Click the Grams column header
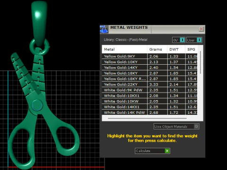Image resolution: width=227 pixels, height=170 pixels. click(x=157, y=49)
